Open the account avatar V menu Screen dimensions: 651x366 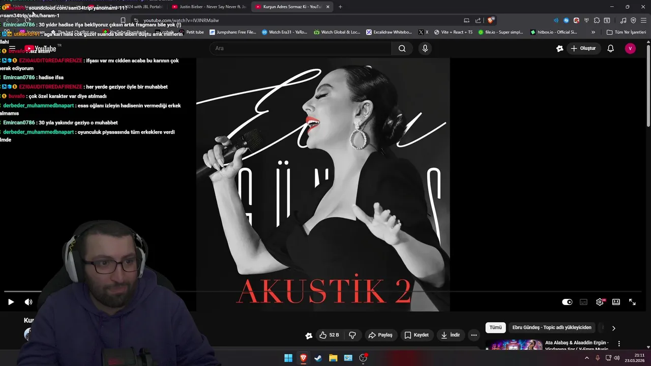[x=630, y=48]
